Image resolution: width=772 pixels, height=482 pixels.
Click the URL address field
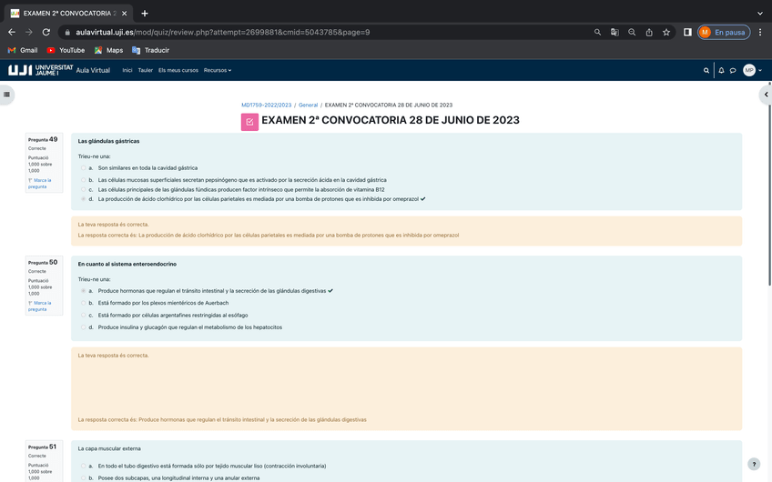pos(325,32)
